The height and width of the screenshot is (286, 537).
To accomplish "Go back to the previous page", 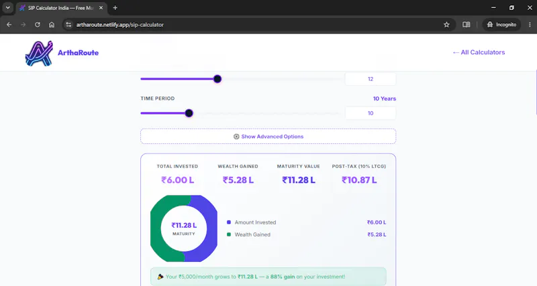I will tap(9, 25).
